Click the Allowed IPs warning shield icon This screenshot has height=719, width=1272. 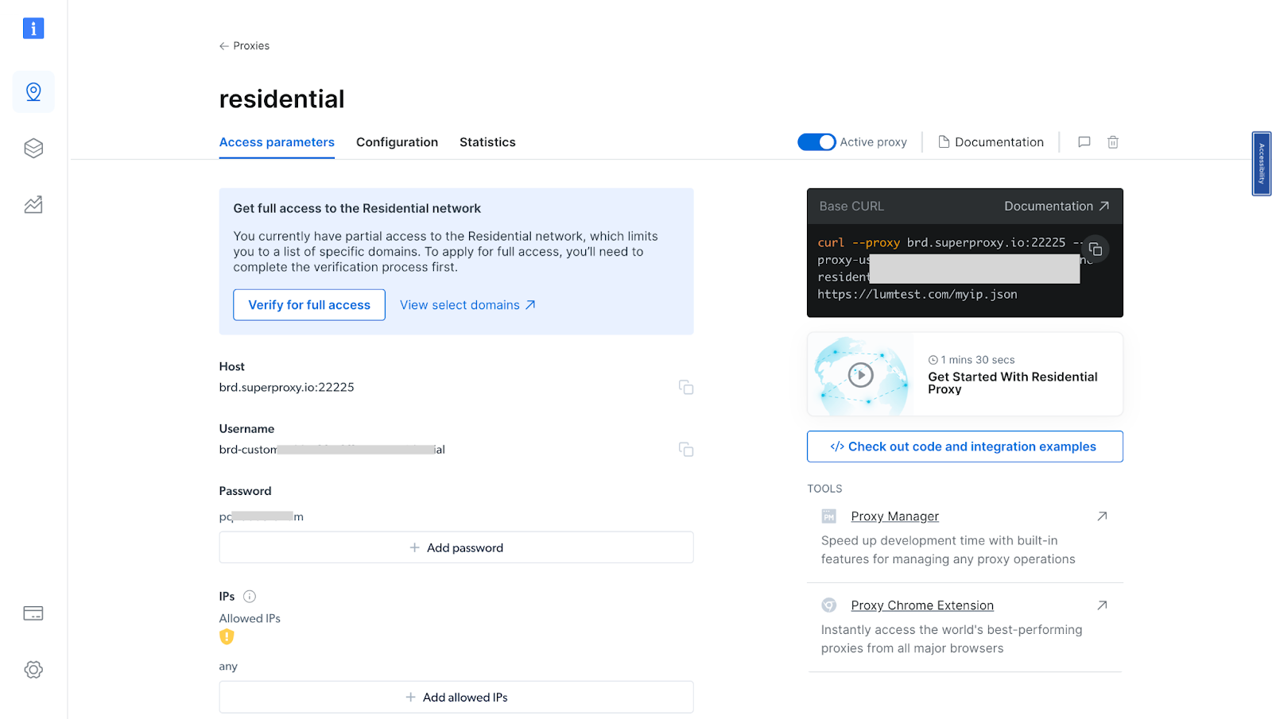tap(227, 636)
